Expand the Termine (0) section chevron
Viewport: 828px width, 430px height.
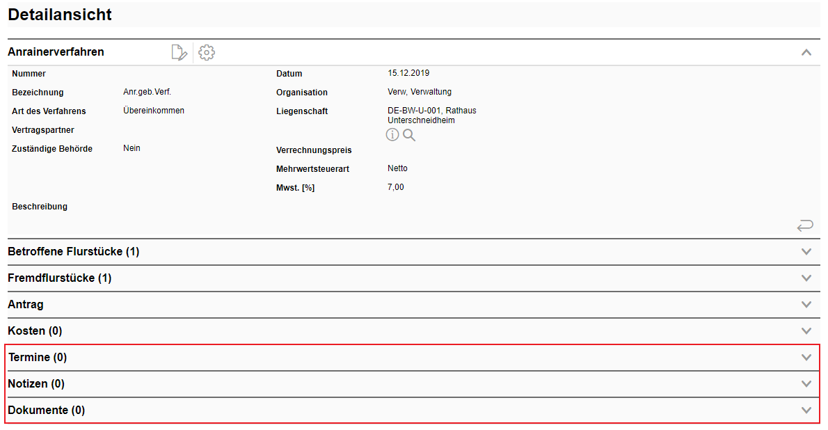click(x=806, y=358)
